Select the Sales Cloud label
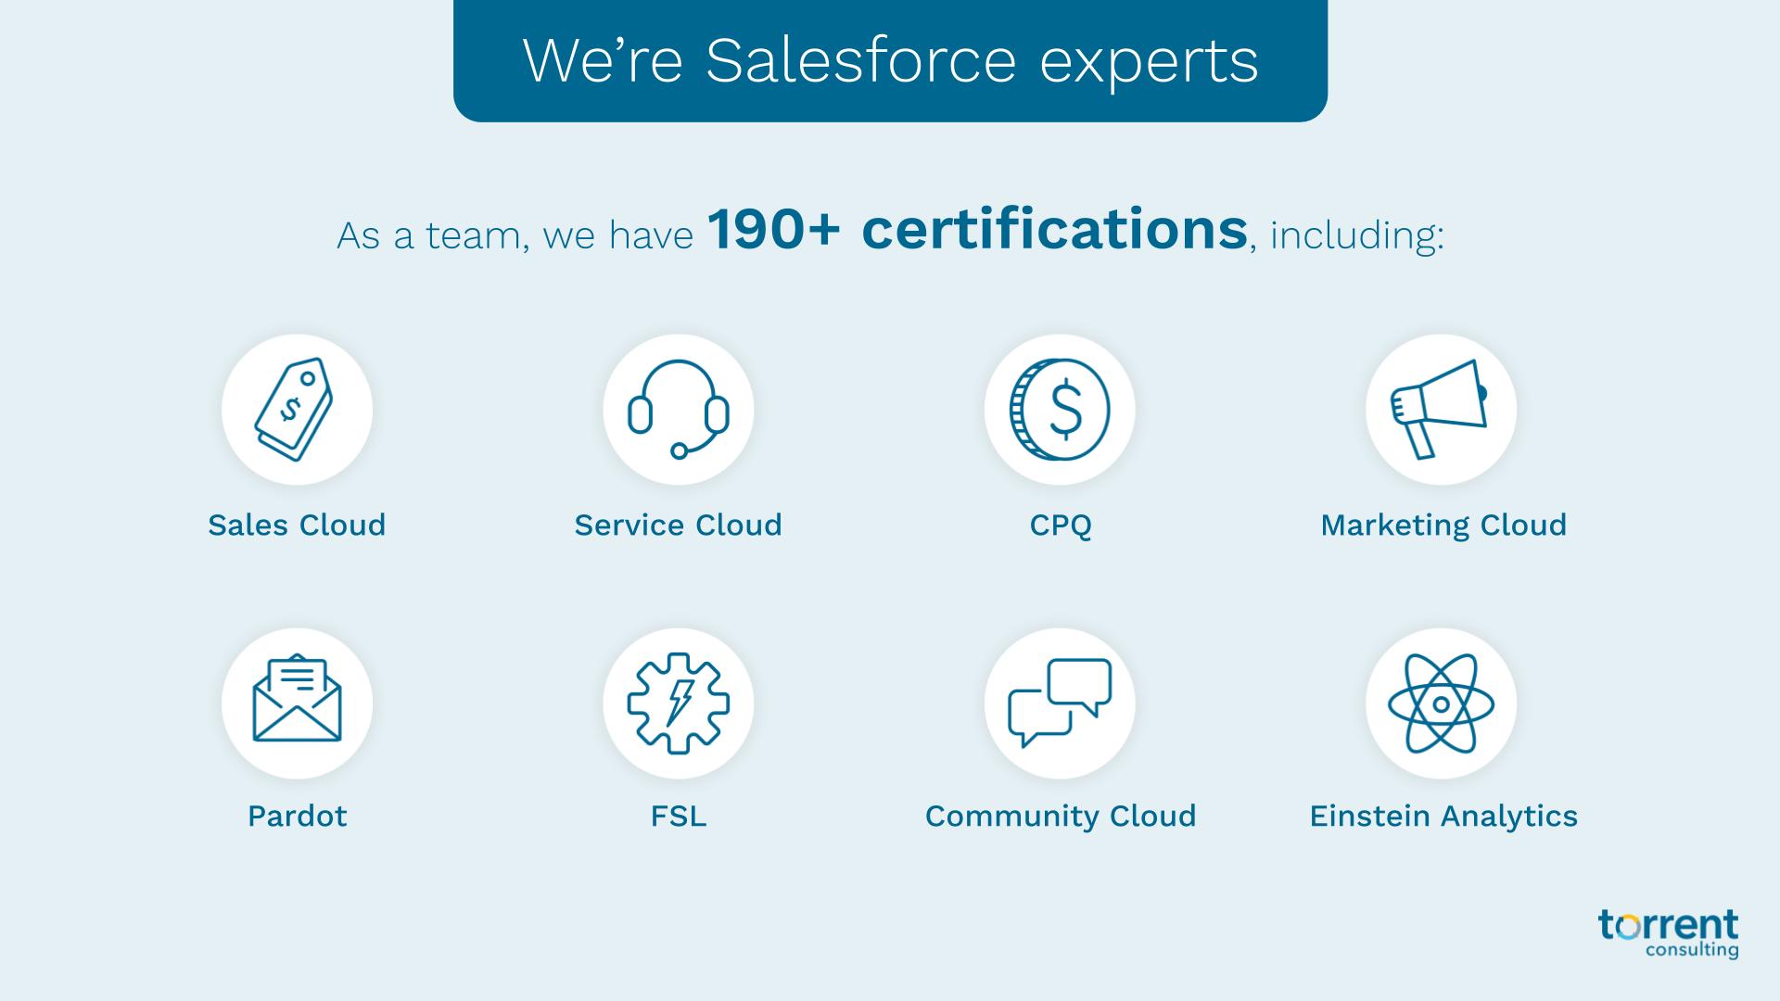This screenshot has height=1001, width=1780. [297, 525]
